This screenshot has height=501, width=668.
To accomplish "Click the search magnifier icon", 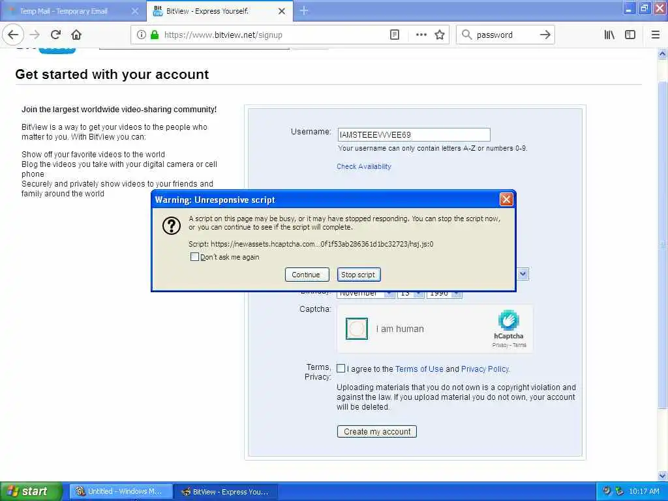I will coord(466,35).
